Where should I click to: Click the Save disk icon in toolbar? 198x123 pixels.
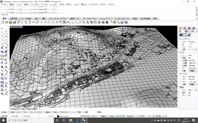(x=11, y=22)
